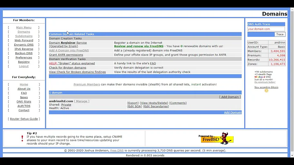Open Main Menu in the members sidebar
Image resolution: width=294 pixels, height=165 pixels.
click(x=24, y=27)
